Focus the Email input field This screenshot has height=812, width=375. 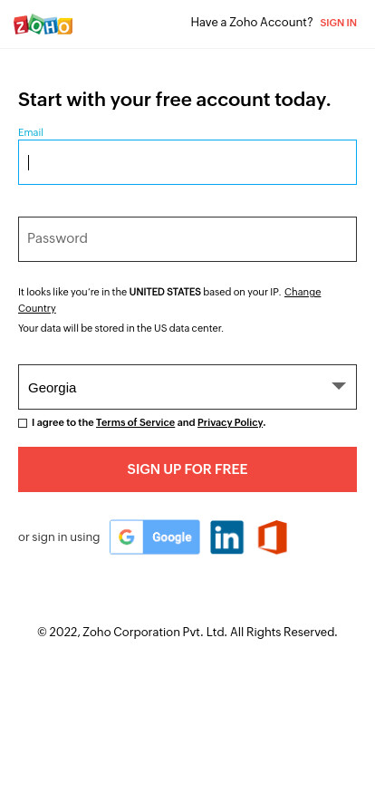187,162
